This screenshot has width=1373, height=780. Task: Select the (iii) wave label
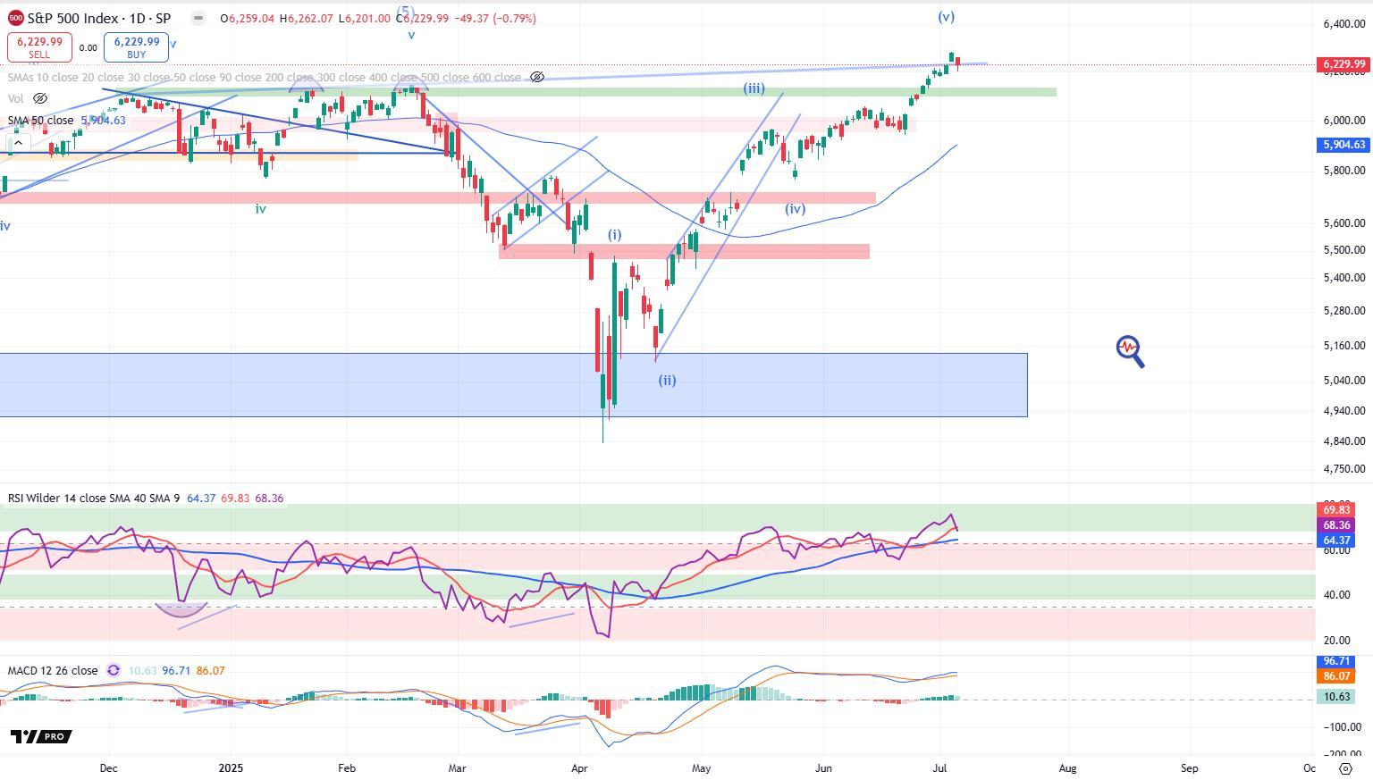754,88
